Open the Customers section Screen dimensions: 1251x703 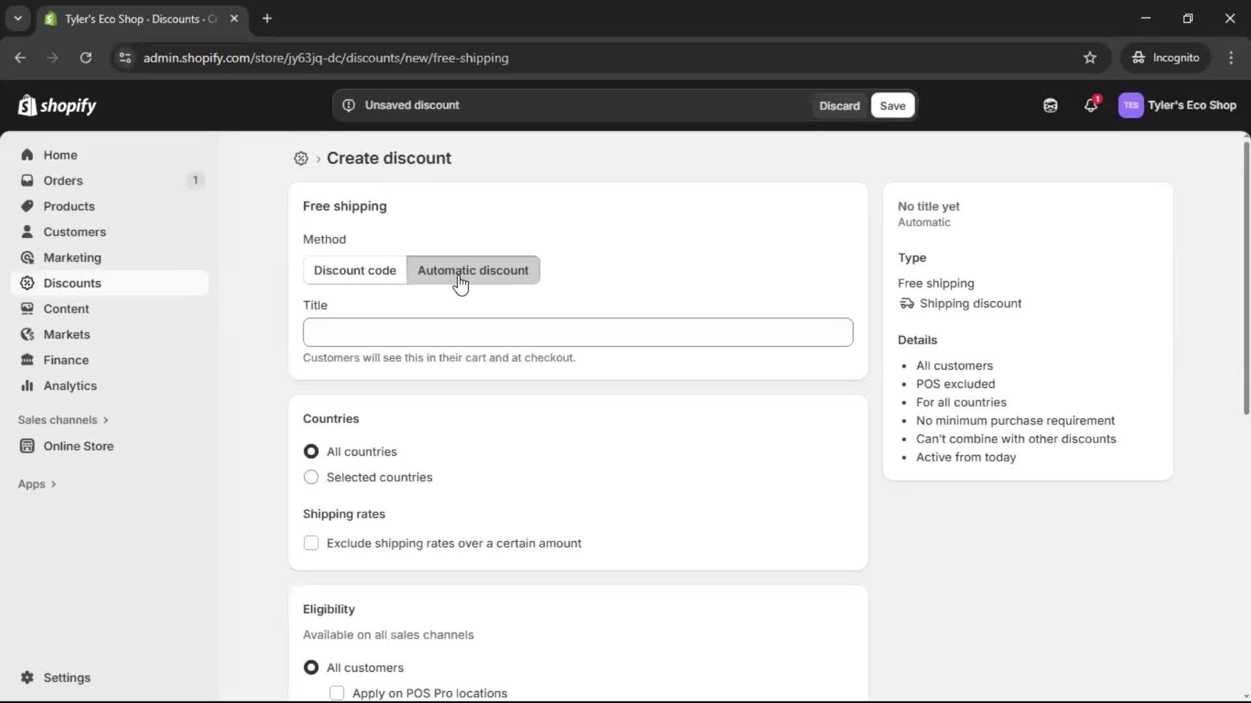pos(75,232)
